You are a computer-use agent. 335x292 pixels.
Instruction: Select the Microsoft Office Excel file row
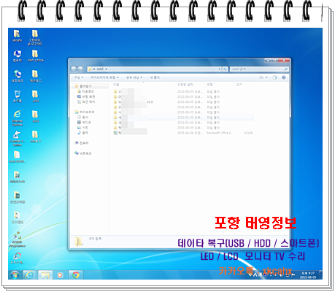183,133
